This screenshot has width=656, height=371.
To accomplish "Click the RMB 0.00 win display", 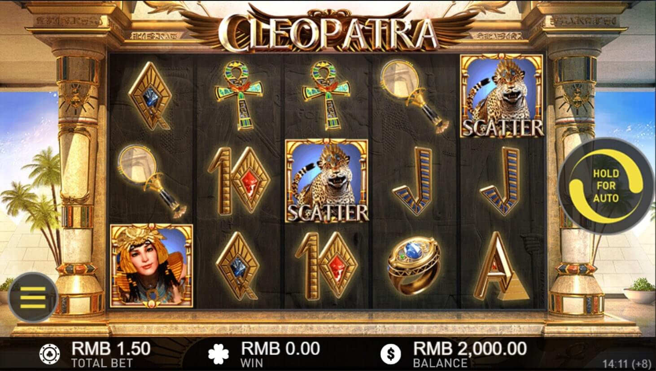I will 280,349.
